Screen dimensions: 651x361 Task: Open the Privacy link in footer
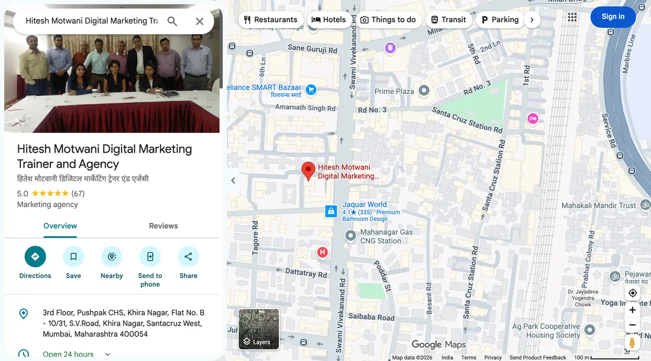pos(493,358)
